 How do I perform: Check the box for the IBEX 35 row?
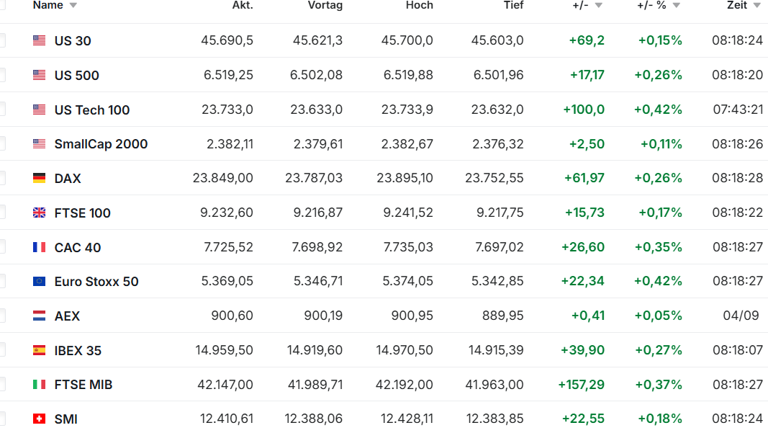[x=1, y=350]
